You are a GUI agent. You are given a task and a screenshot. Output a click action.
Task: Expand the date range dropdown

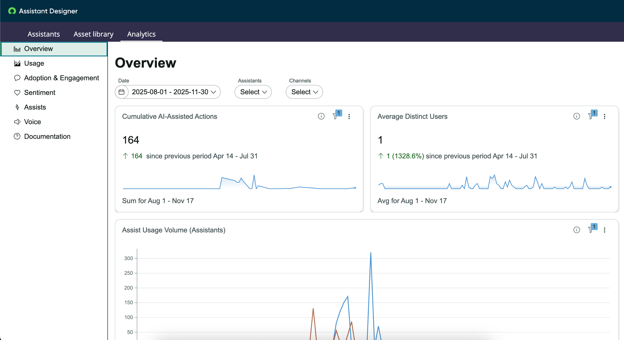(174, 92)
